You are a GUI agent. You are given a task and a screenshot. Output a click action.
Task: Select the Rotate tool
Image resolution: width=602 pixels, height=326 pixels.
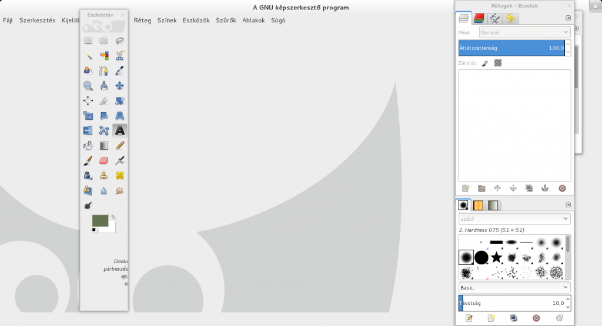tap(119, 101)
